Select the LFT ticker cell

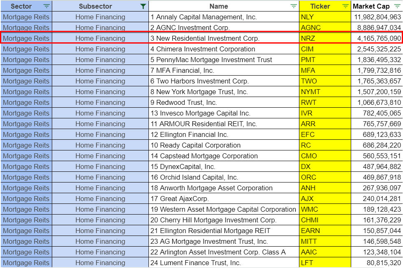[x=325, y=263]
